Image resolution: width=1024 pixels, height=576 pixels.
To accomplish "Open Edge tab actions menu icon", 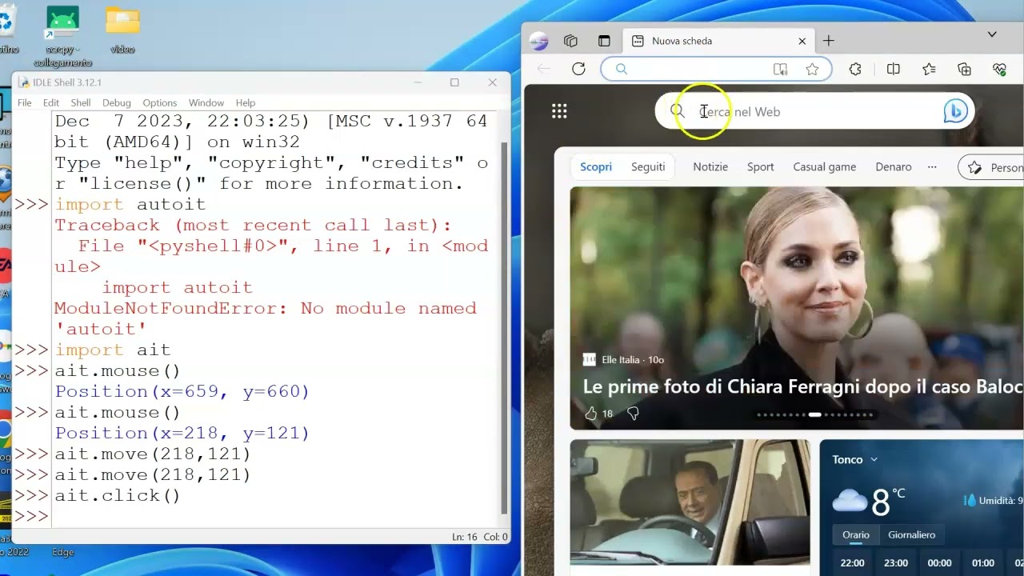I will 604,41.
